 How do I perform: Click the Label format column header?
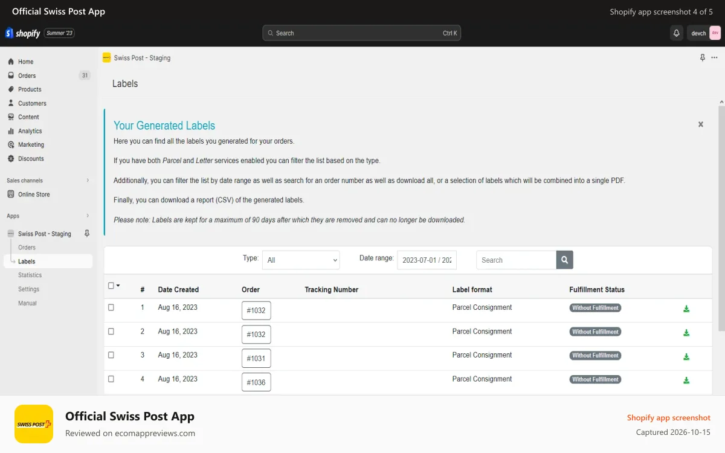point(472,290)
